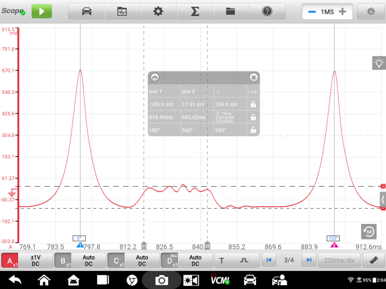This screenshot has height=289, width=386.
Task: Collapse the cursor measurement panel
Action: click(x=154, y=77)
